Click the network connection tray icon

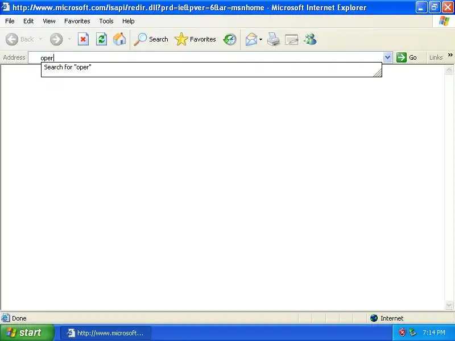[x=412, y=332]
